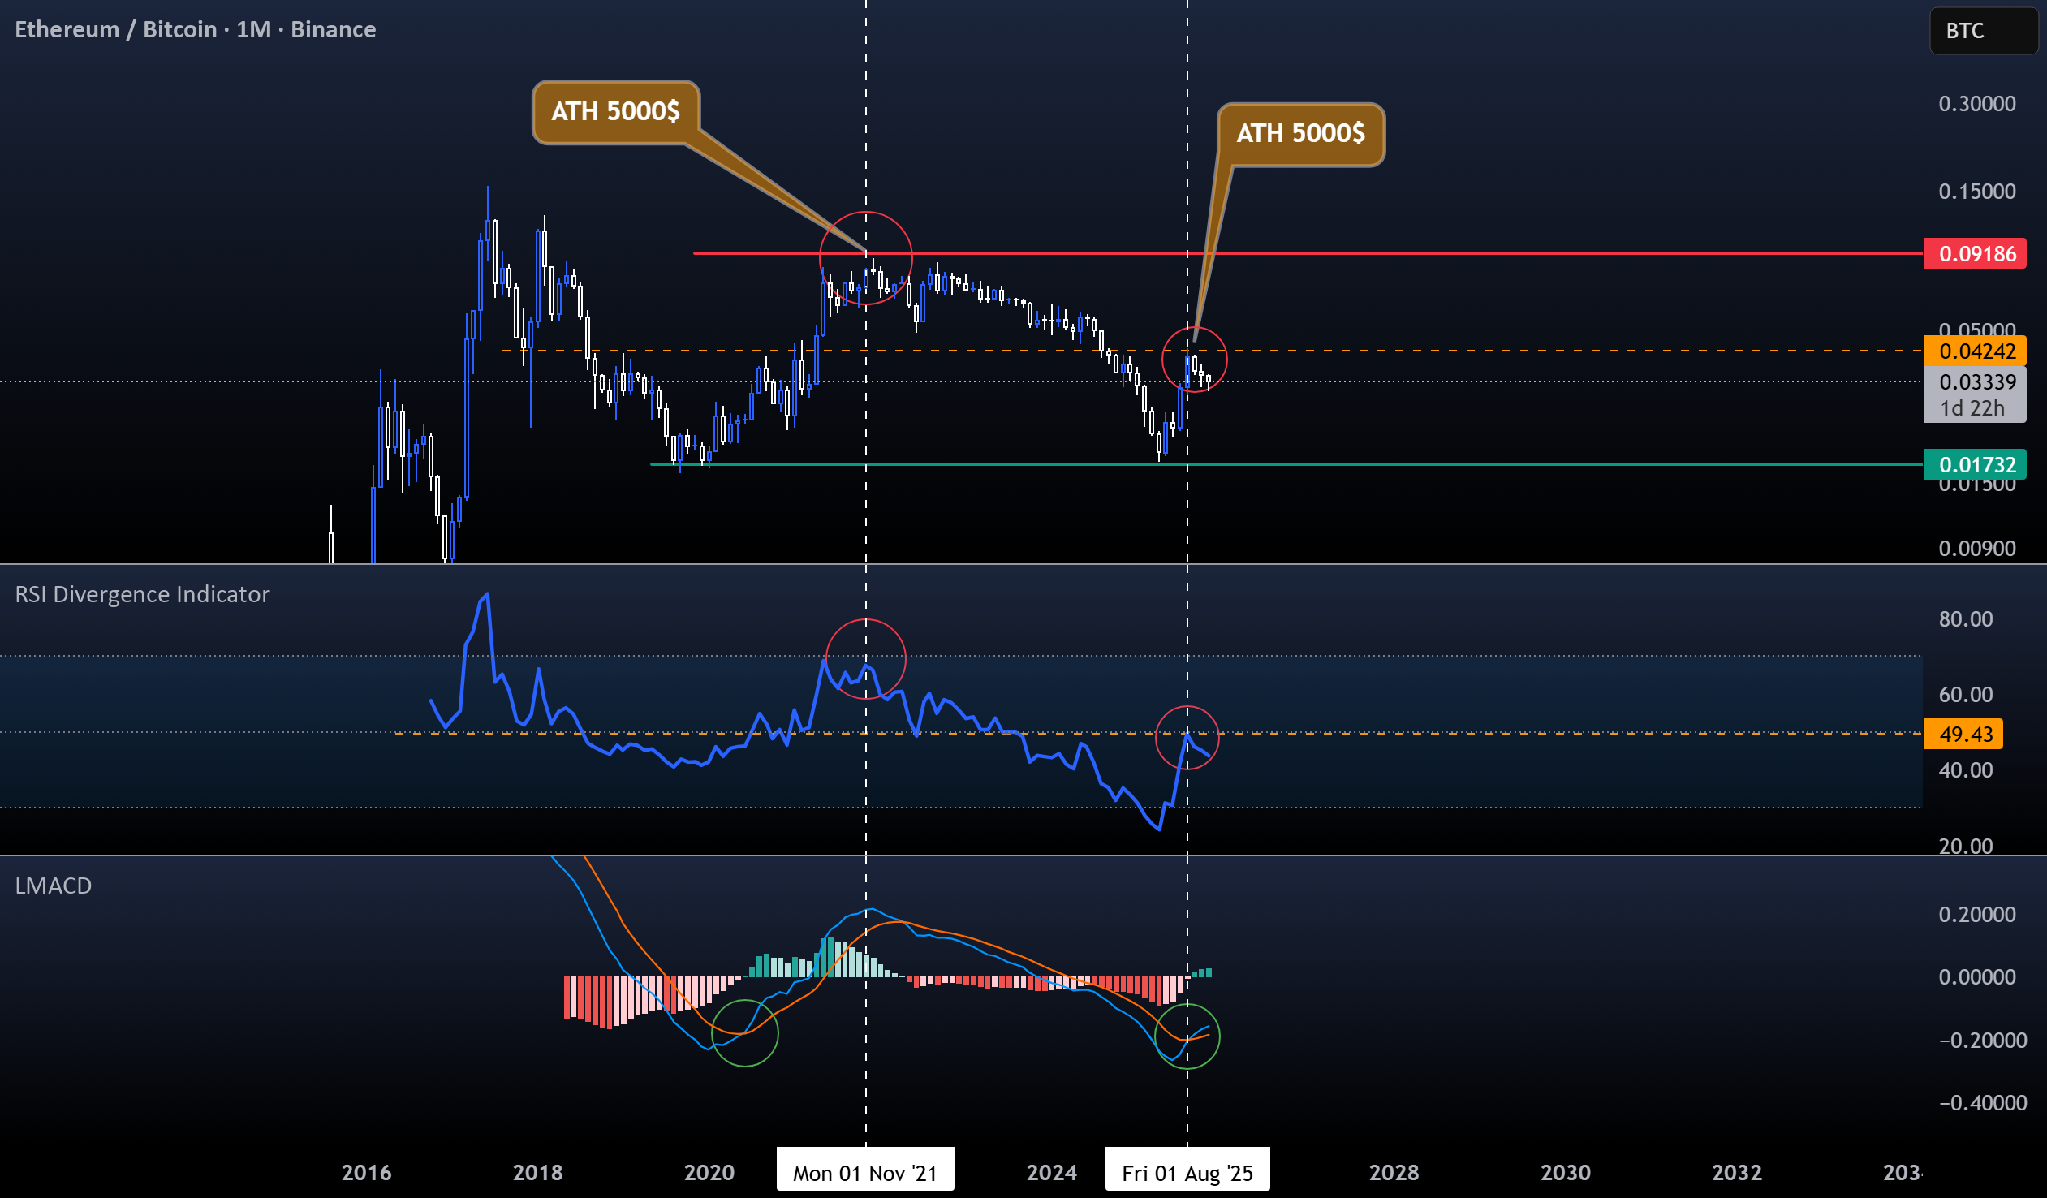Select the orange 0.04242 price label
The width and height of the screenshot is (2047, 1198).
tap(1975, 351)
